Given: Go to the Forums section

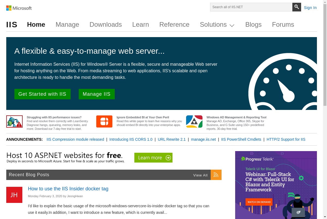Looking at the screenshot, I should (x=283, y=25).
